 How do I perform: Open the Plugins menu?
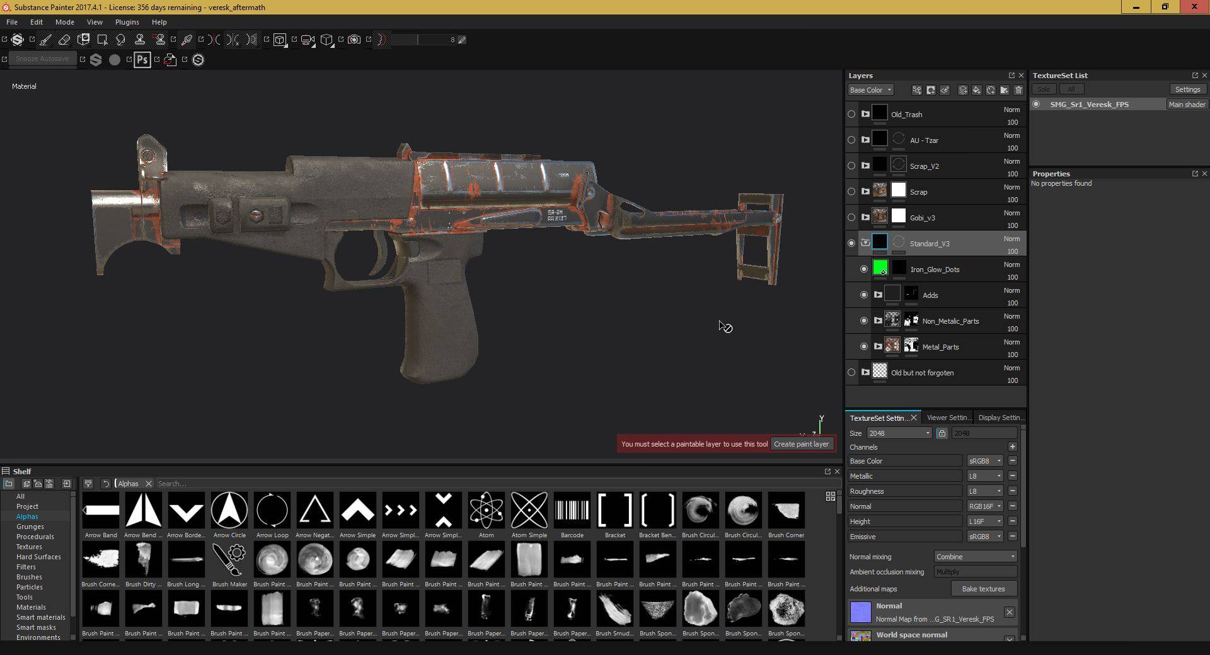coord(127,22)
